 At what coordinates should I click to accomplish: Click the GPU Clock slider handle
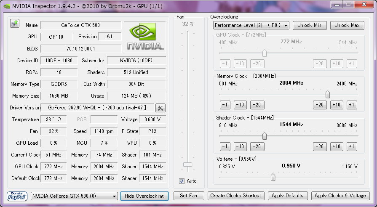pyautogui.click(x=265, y=53)
